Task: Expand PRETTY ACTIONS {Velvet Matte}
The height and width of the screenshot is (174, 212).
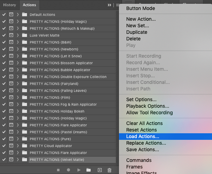Action: point(18,159)
